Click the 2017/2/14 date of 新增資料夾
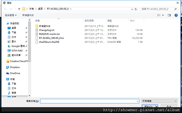This screenshot has width=182, height=113. pos(94,26)
